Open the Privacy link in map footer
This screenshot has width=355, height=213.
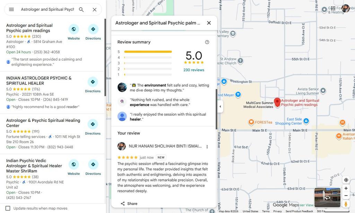(277, 211)
